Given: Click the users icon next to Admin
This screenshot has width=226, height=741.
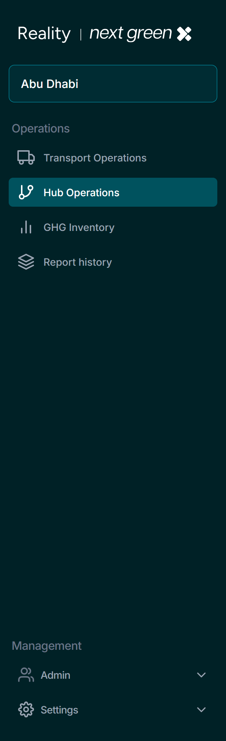Looking at the screenshot, I should (26, 675).
